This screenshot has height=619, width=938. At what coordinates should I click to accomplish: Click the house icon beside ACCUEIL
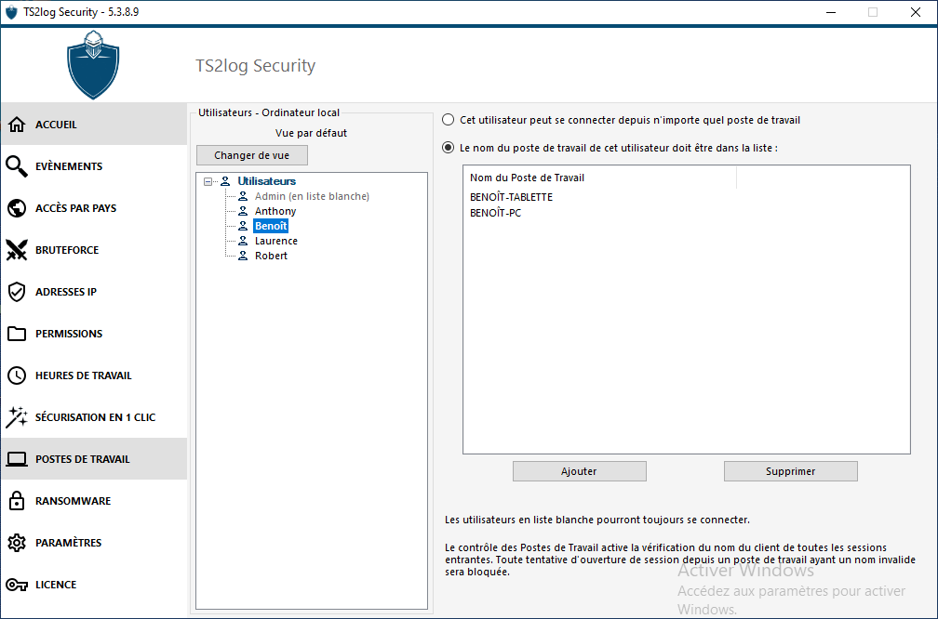click(x=17, y=125)
